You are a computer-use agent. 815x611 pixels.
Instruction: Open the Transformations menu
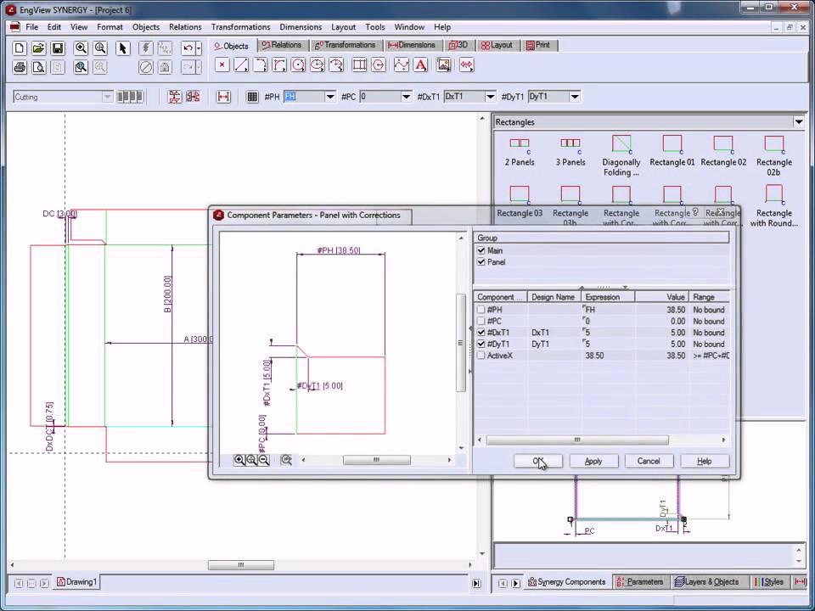[240, 27]
